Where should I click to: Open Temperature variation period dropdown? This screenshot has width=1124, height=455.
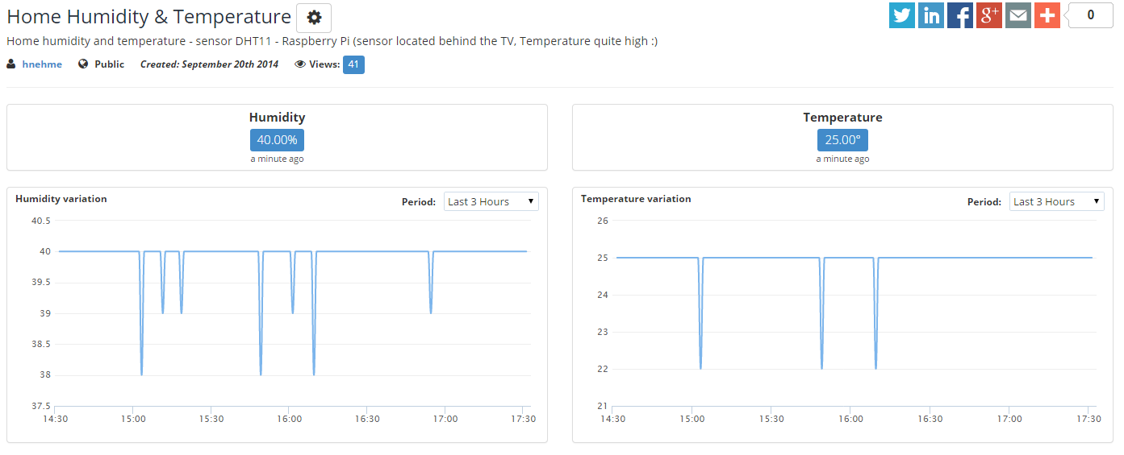(x=1057, y=201)
